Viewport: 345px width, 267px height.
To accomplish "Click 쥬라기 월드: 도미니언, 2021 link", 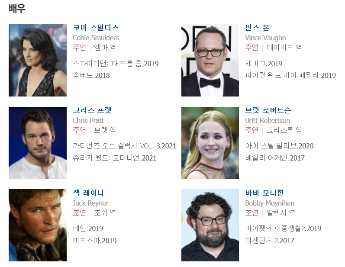I will 115,158.
